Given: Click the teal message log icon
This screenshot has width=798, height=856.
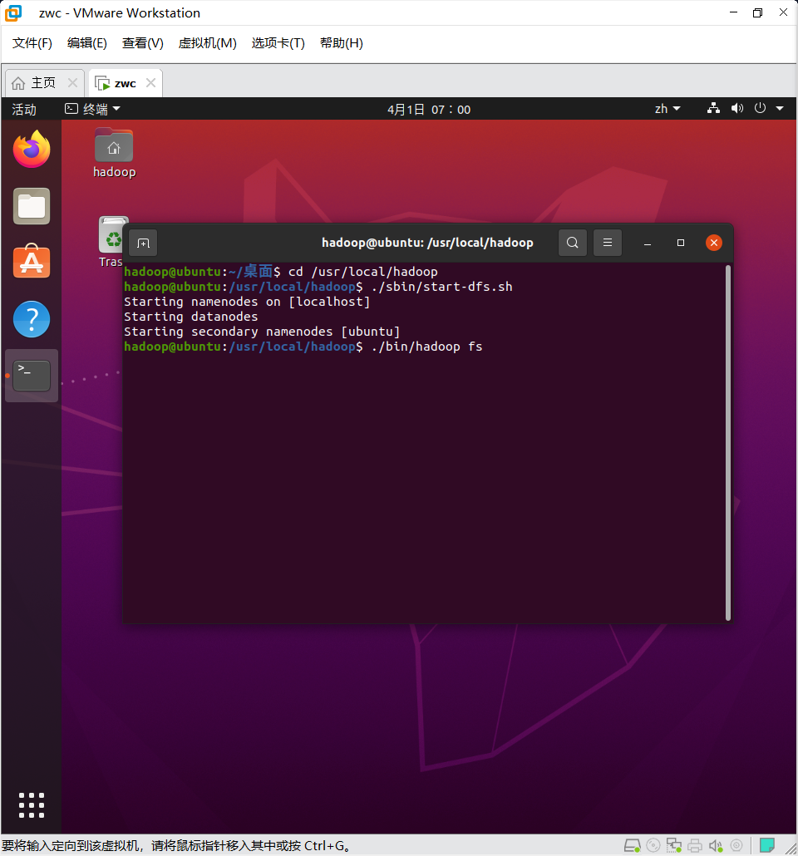Looking at the screenshot, I should coord(767,845).
